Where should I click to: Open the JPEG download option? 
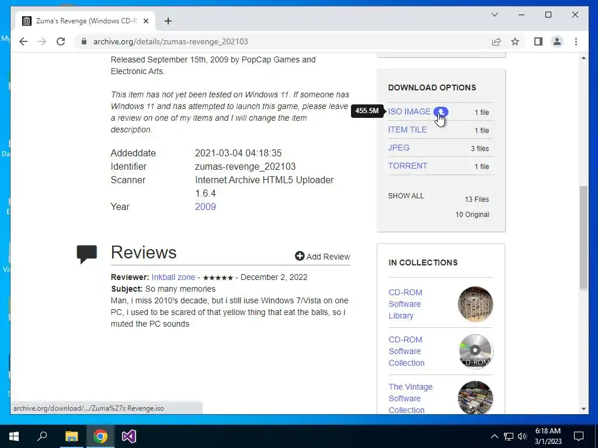tap(398, 148)
